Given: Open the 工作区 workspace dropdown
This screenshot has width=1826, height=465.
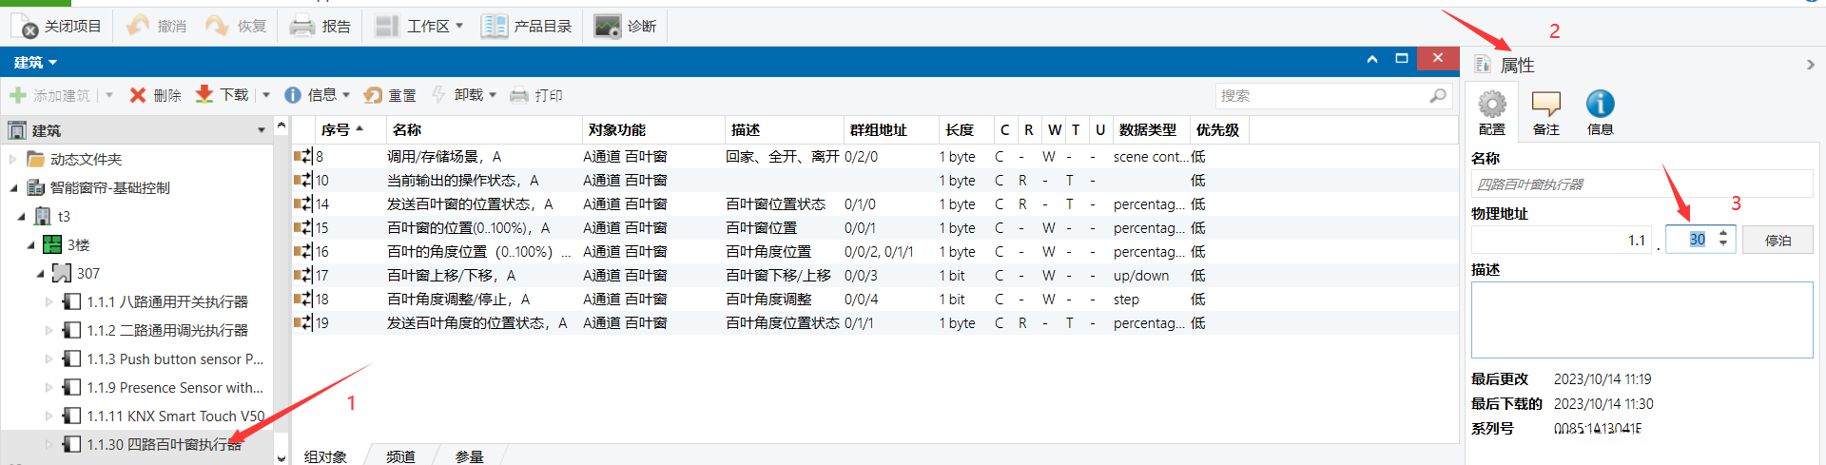Looking at the screenshot, I should pyautogui.click(x=420, y=26).
